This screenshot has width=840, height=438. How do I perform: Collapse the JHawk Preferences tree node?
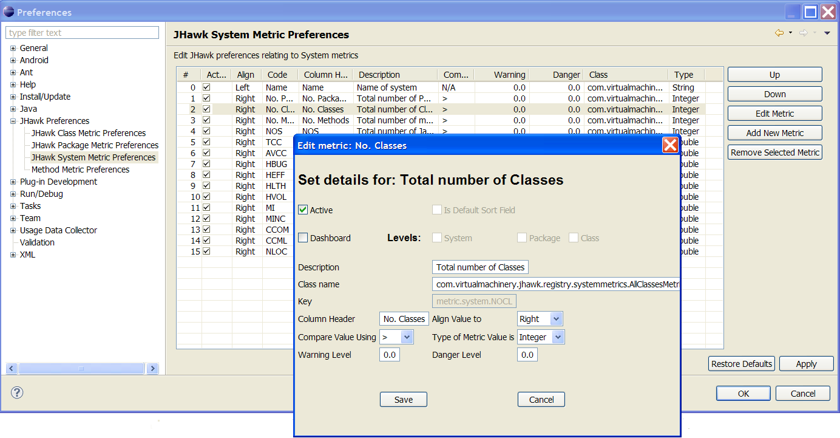point(13,121)
